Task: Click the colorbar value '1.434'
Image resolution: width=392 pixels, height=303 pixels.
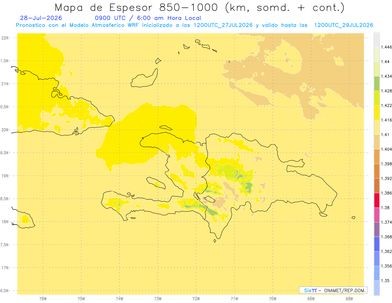Action: pyautogui.click(x=386, y=76)
